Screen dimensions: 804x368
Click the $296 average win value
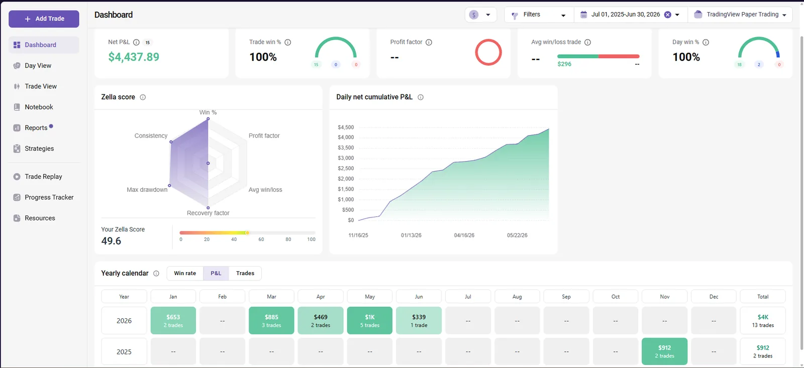564,64
